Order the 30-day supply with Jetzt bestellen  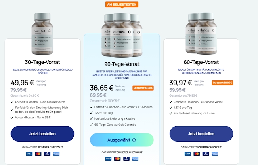click(42, 134)
